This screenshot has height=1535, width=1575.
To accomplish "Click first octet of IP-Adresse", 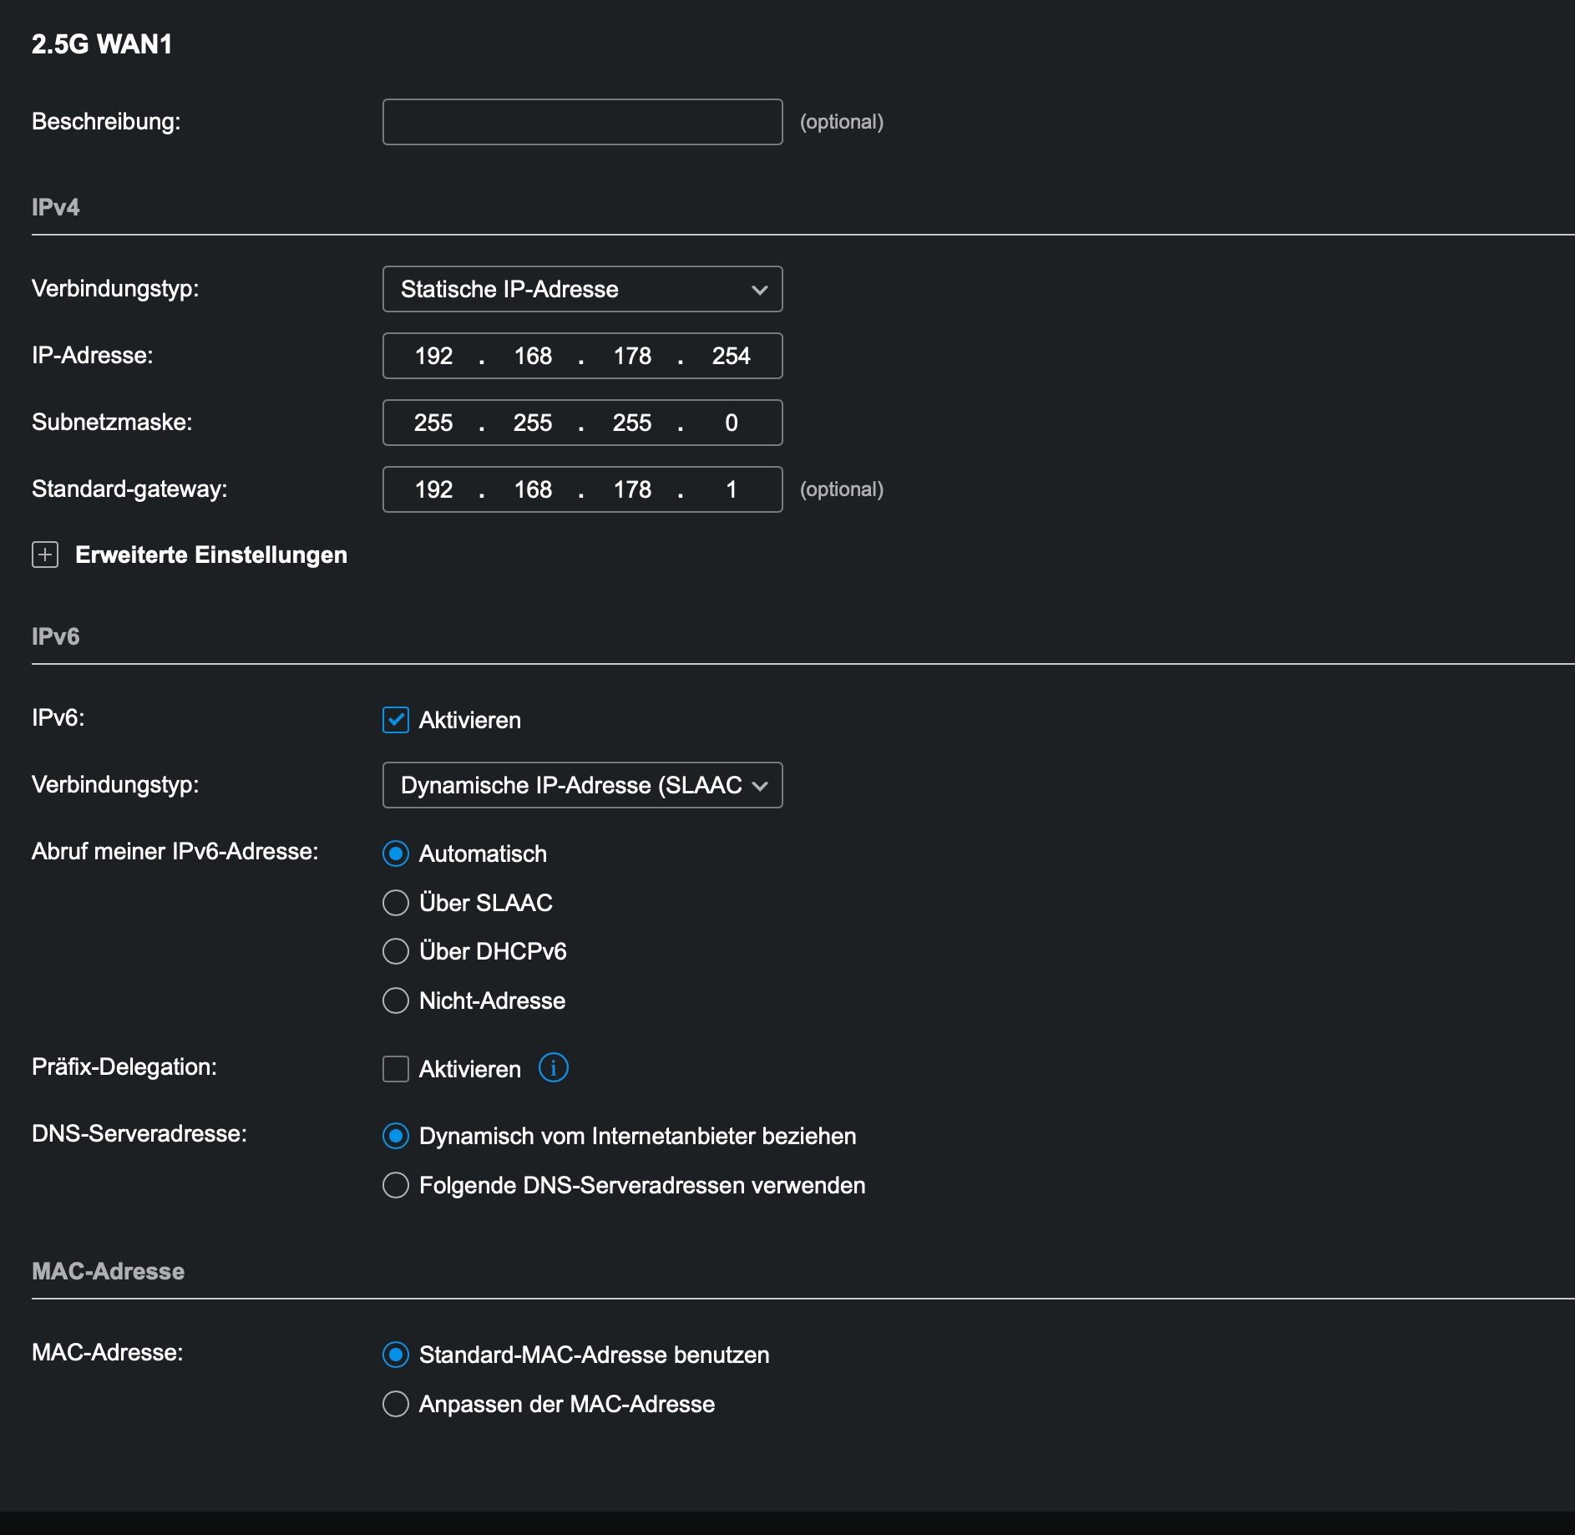I will click(x=433, y=356).
